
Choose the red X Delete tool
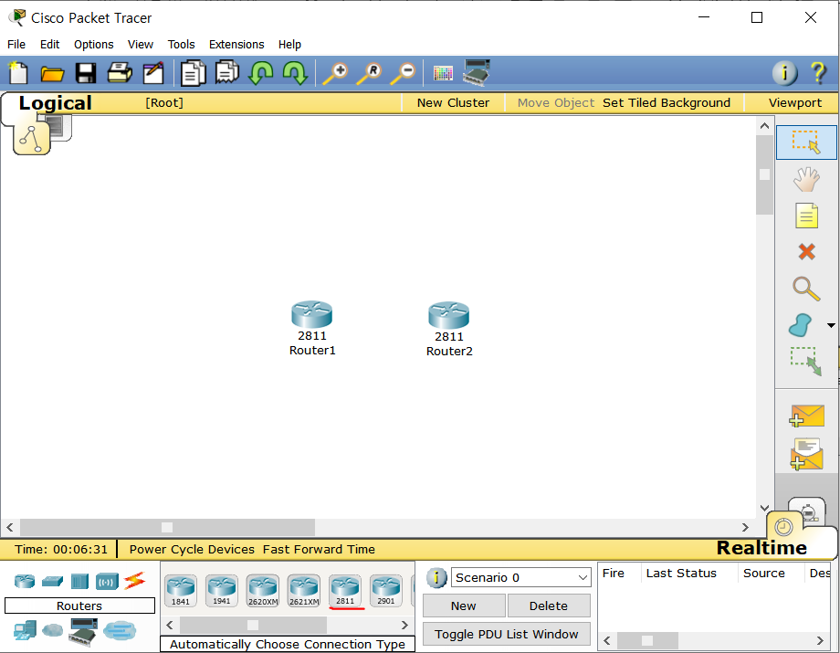coord(806,251)
